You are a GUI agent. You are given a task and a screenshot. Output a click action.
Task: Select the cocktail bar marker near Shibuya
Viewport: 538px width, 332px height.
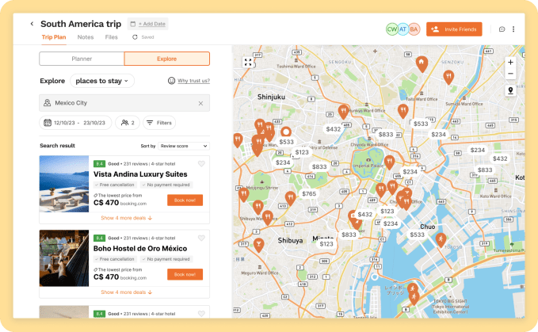pyautogui.click(x=258, y=245)
